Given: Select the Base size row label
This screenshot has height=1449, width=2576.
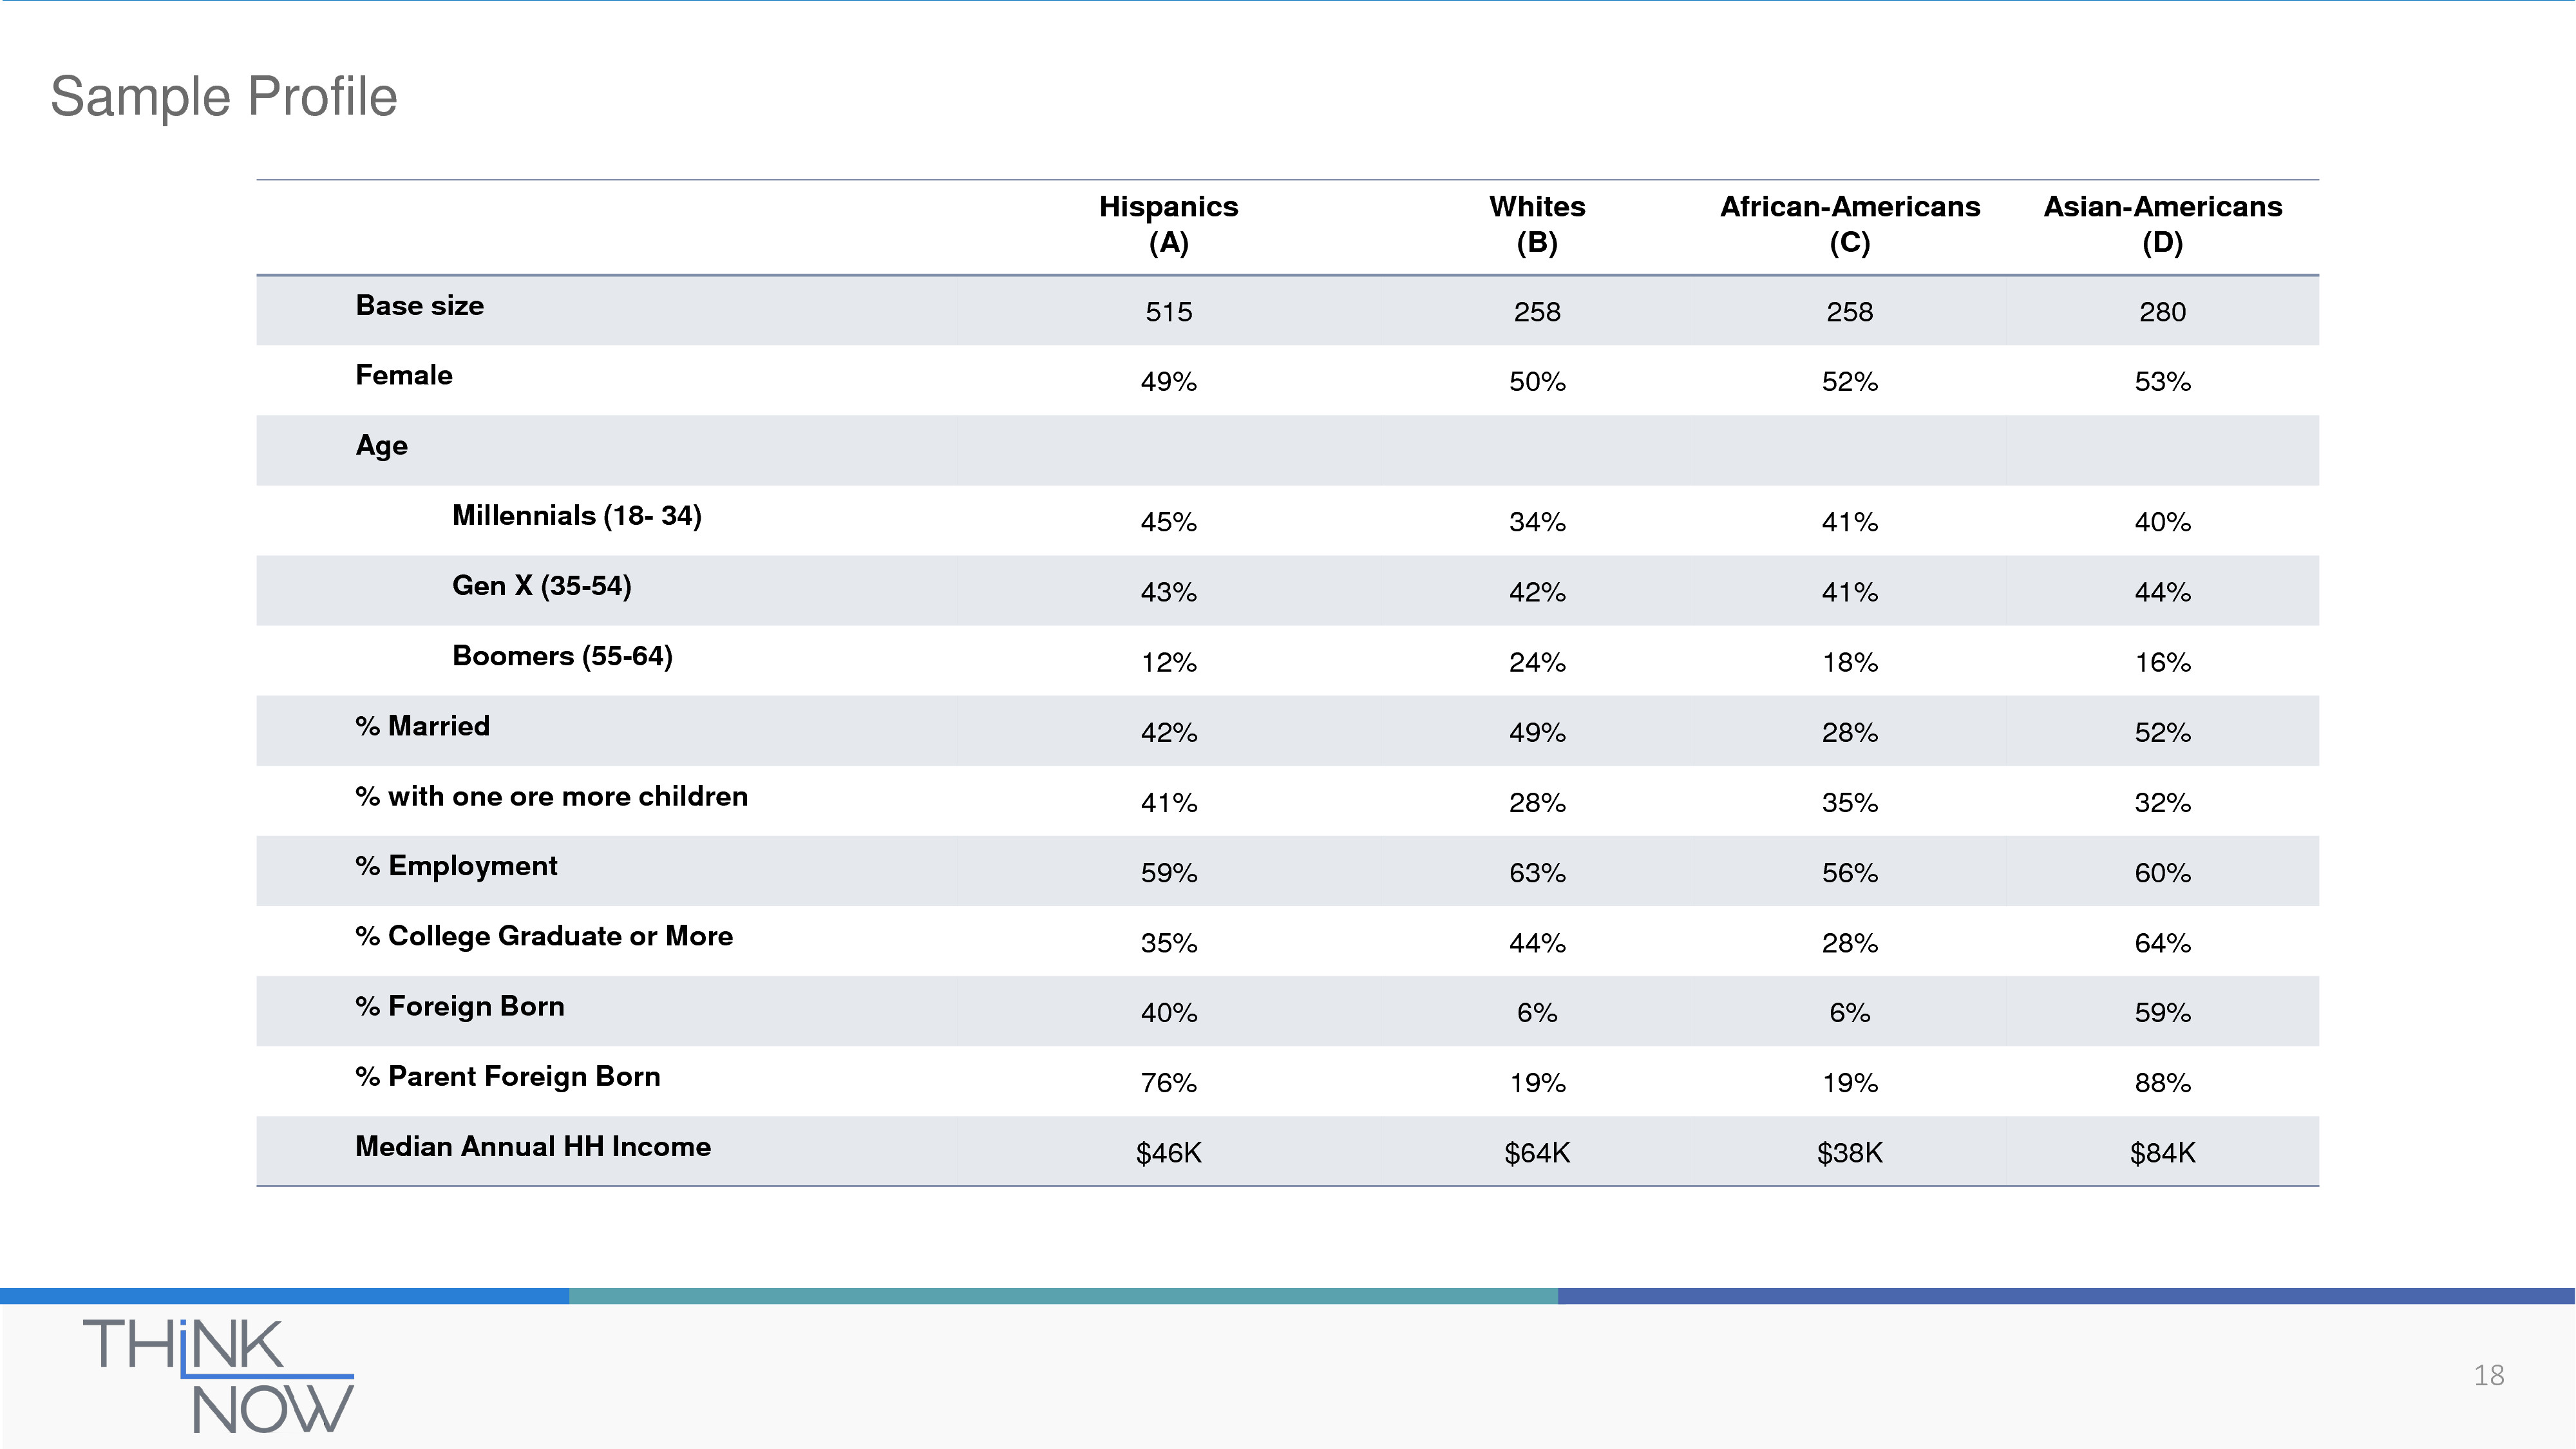Looking at the screenshot, I should [420, 306].
